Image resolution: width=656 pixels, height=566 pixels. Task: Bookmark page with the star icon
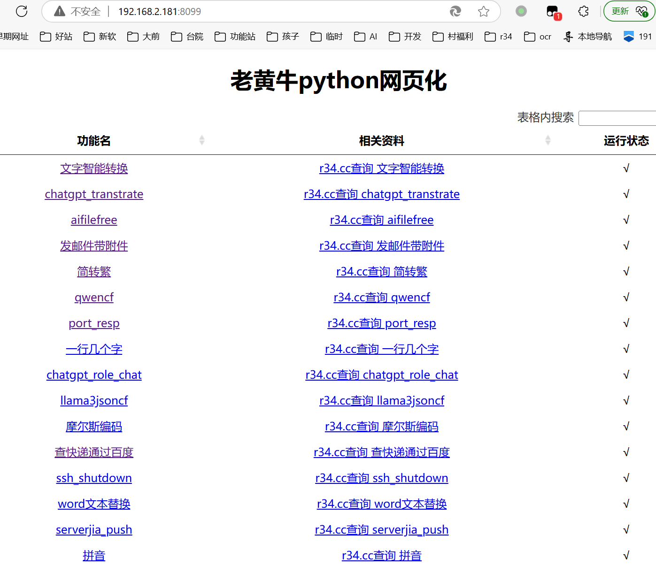pos(484,11)
